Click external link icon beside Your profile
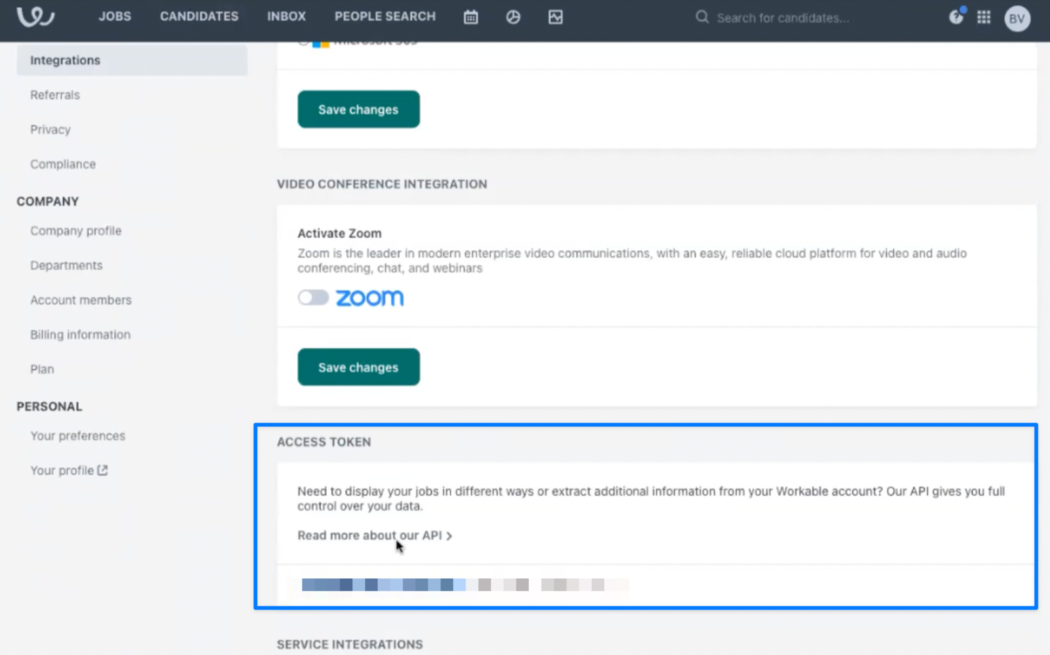 (x=102, y=470)
